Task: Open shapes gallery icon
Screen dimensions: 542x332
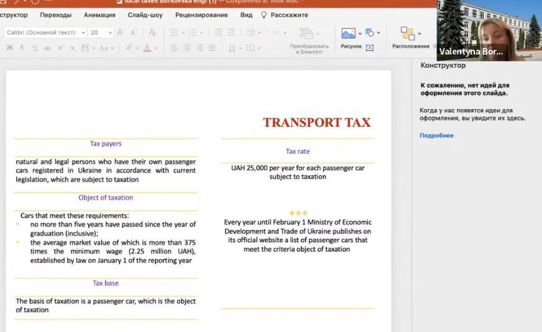Action: coord(369,33)
